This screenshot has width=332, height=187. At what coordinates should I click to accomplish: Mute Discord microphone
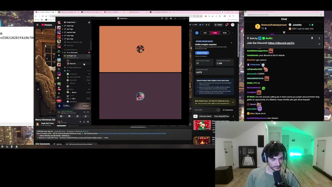tap(80, 122)
